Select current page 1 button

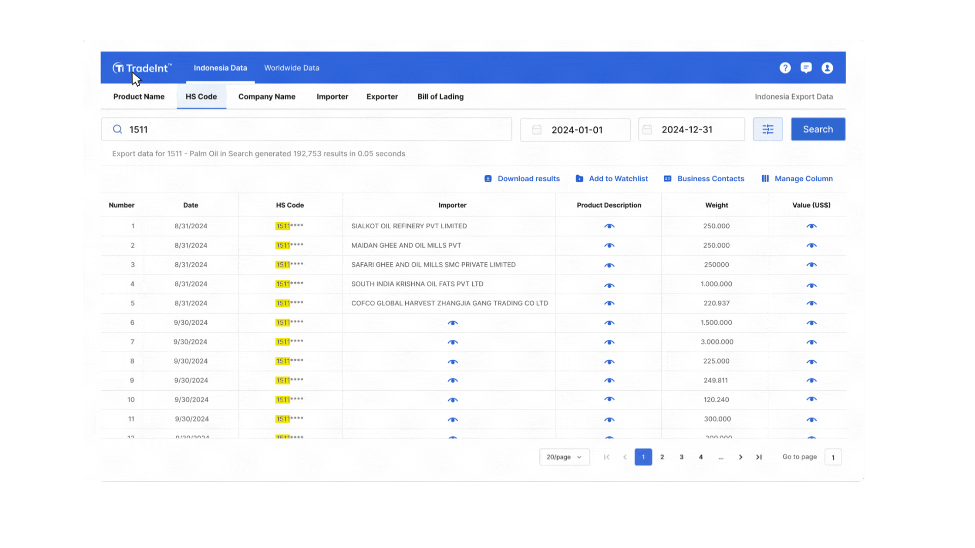[643, 457]
